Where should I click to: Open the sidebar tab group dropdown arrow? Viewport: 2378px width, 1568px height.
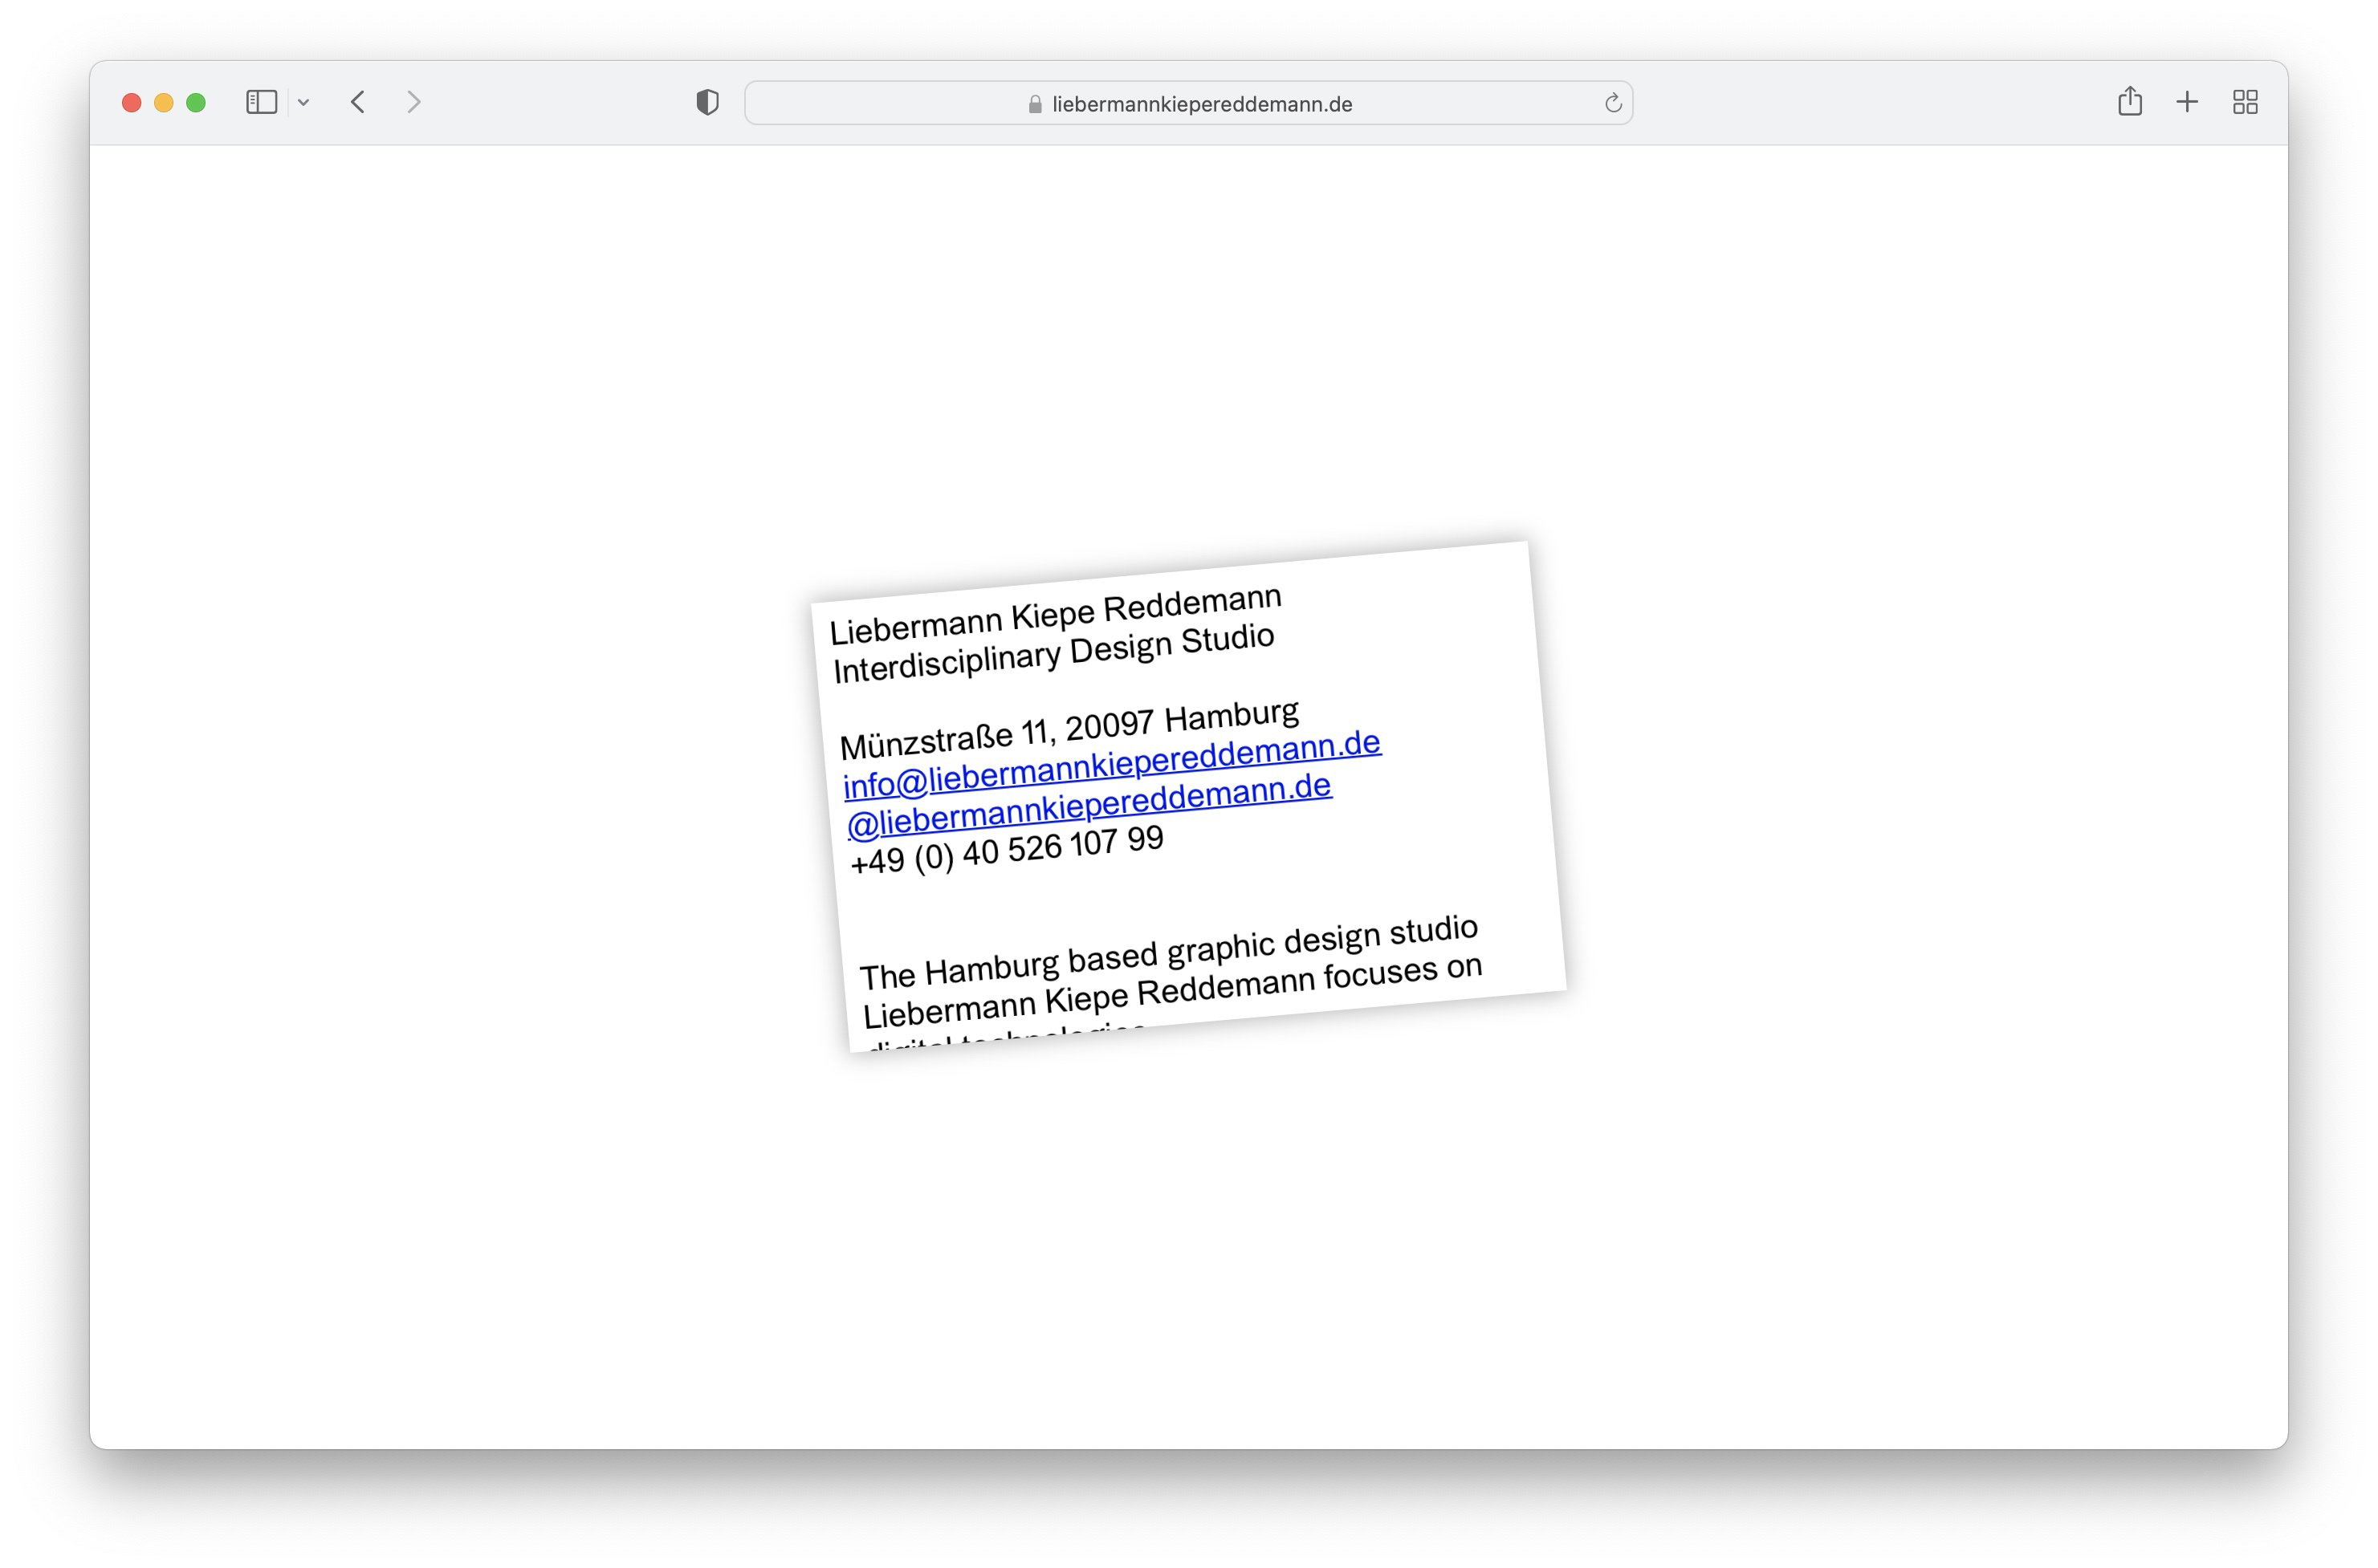click(303, 102)
